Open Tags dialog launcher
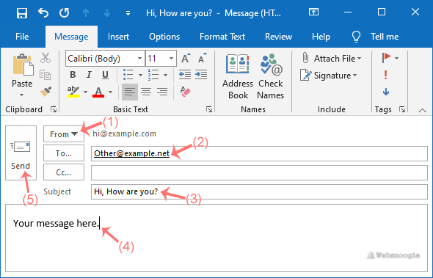 [x=402, y=109]
